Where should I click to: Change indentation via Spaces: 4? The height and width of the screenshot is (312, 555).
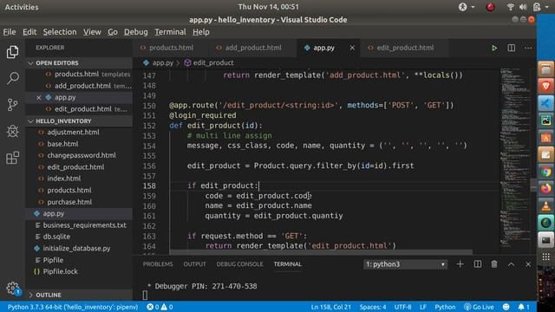(x=373, y=307)
